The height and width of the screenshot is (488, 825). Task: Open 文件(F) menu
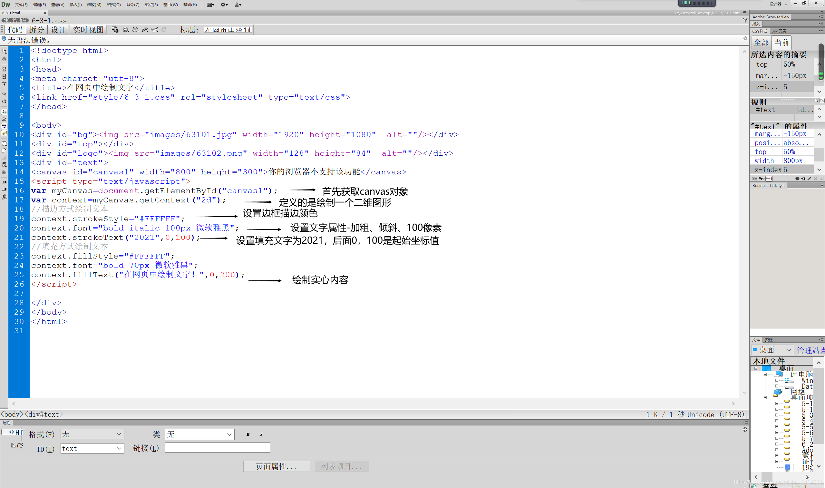tap(21, 5)
